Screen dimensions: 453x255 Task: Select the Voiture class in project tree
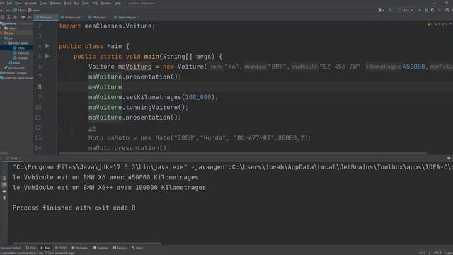pyautogui.click(x=21, y=58)
